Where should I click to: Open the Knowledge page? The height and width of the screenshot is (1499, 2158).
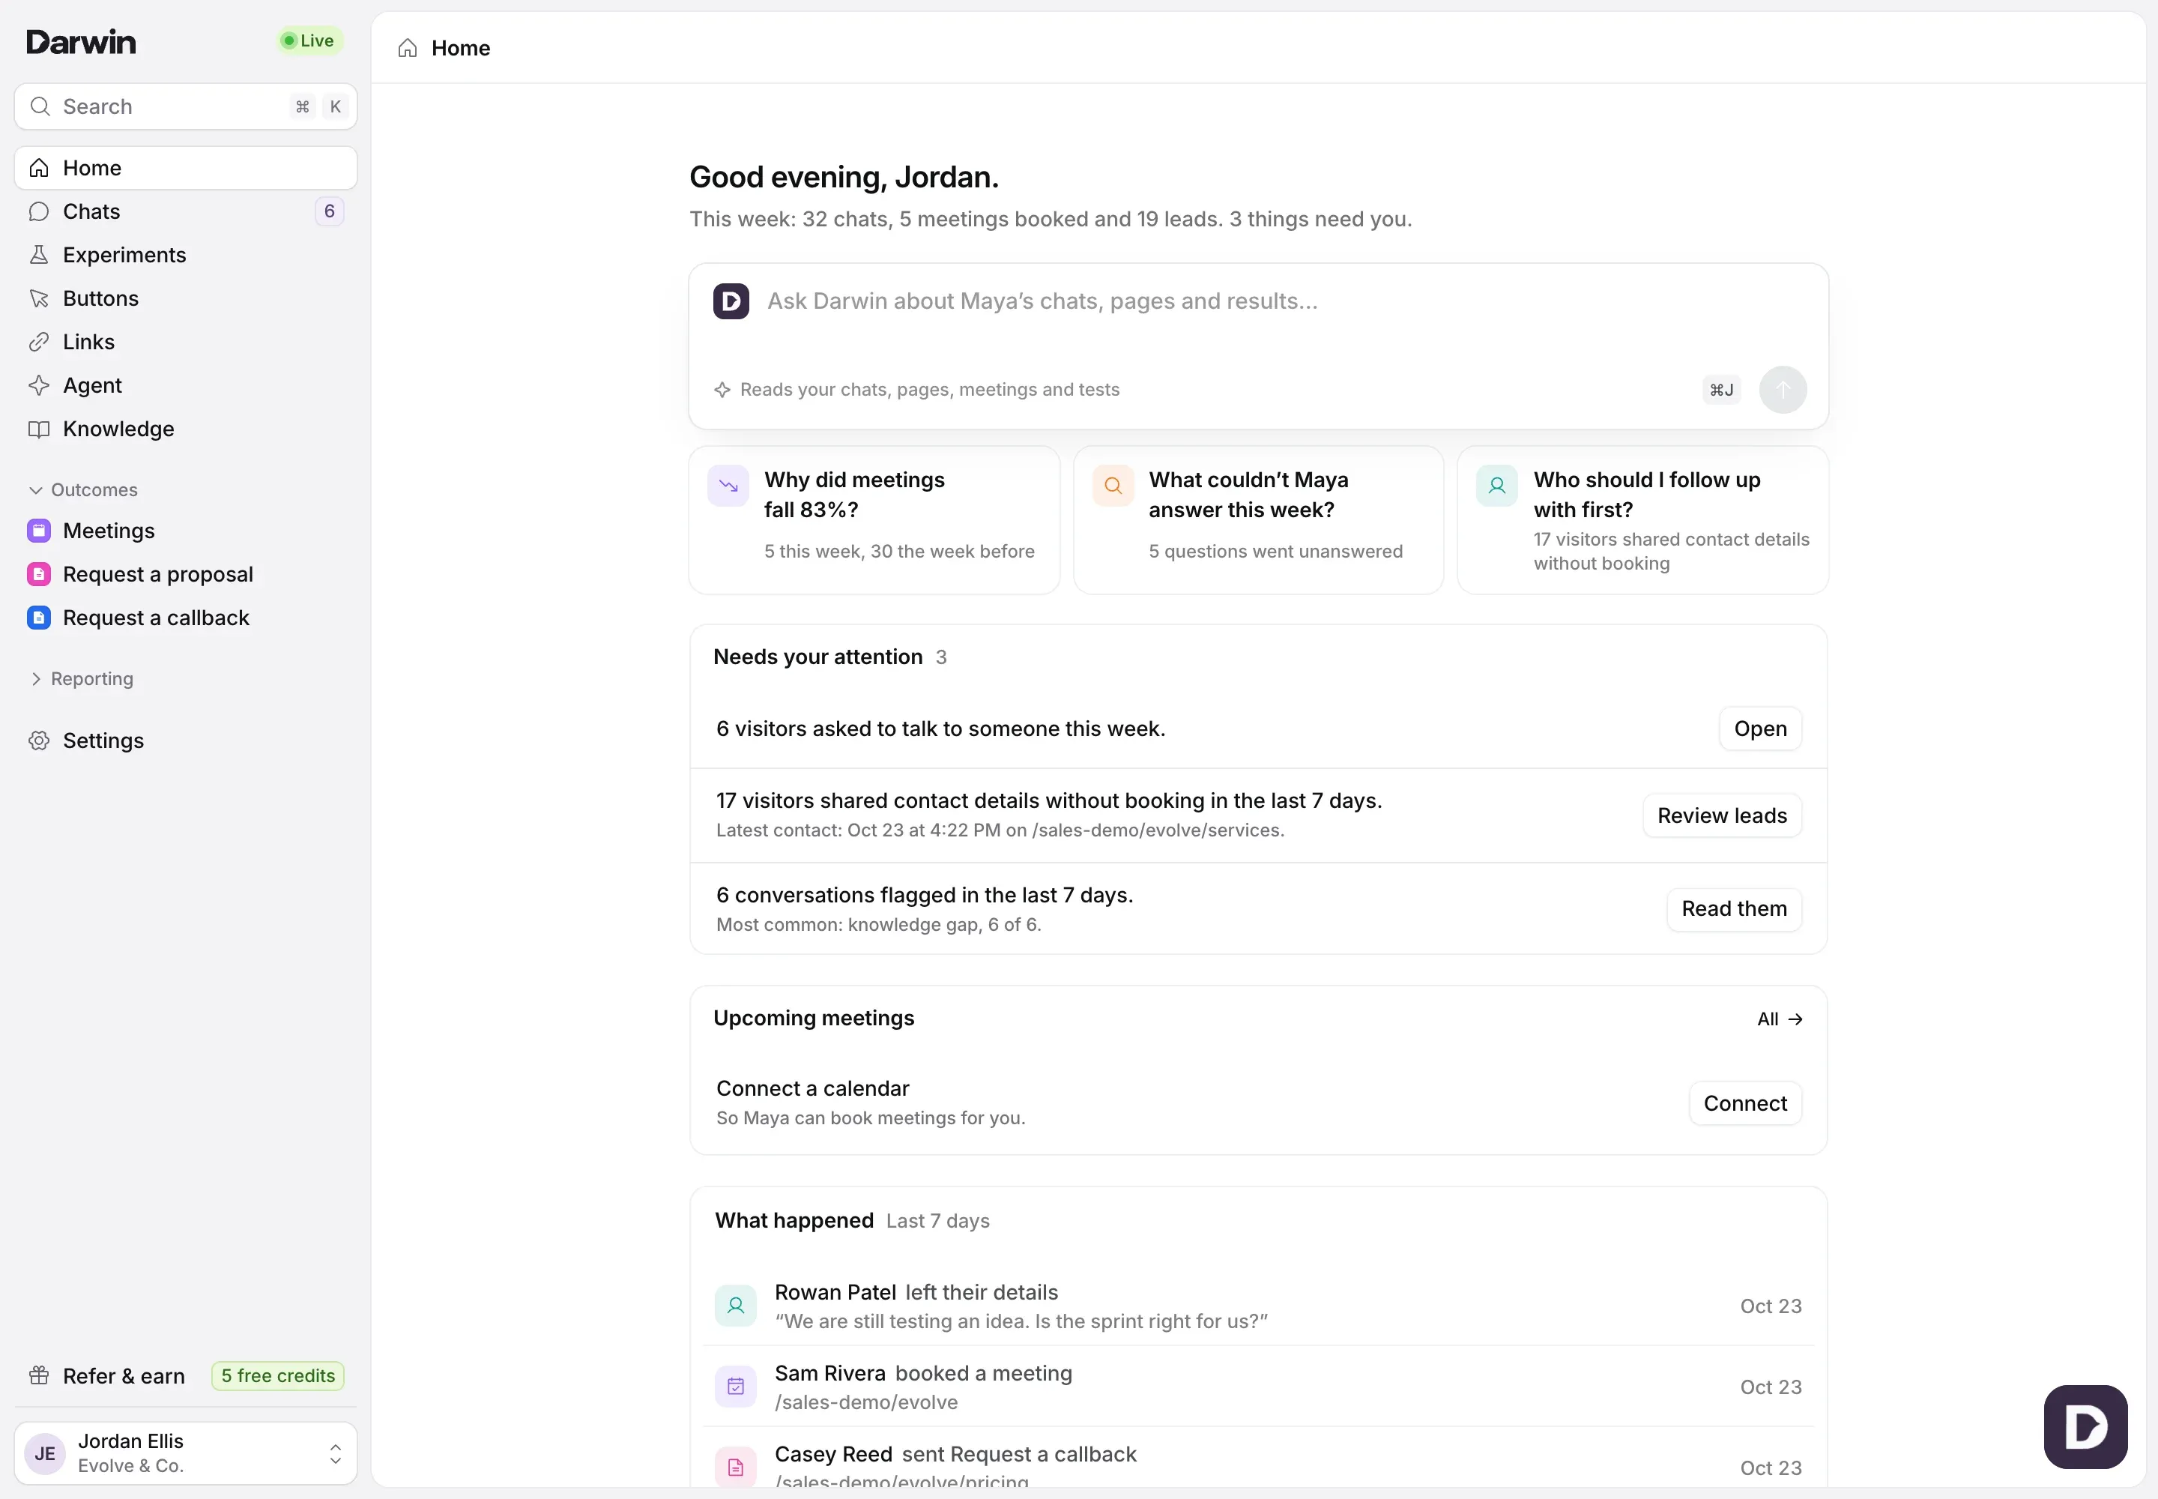186,429
